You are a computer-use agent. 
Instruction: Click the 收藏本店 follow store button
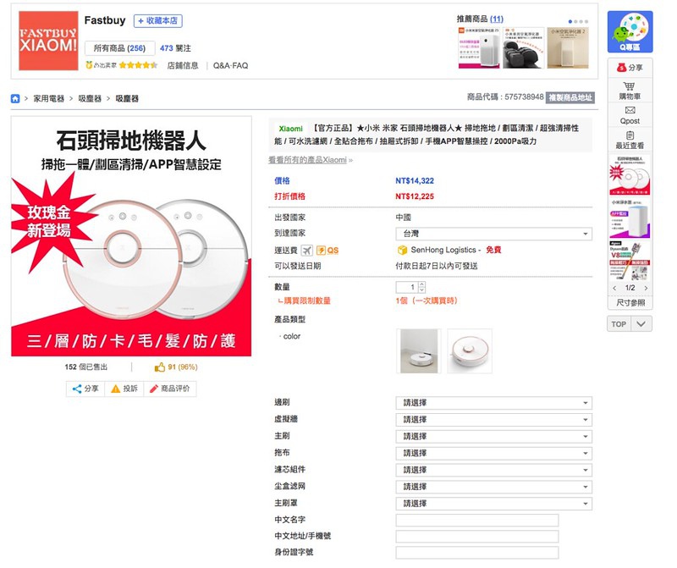coord(158,20)
